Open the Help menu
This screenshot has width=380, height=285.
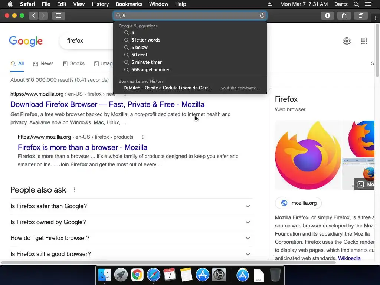(x=181, y=4)
